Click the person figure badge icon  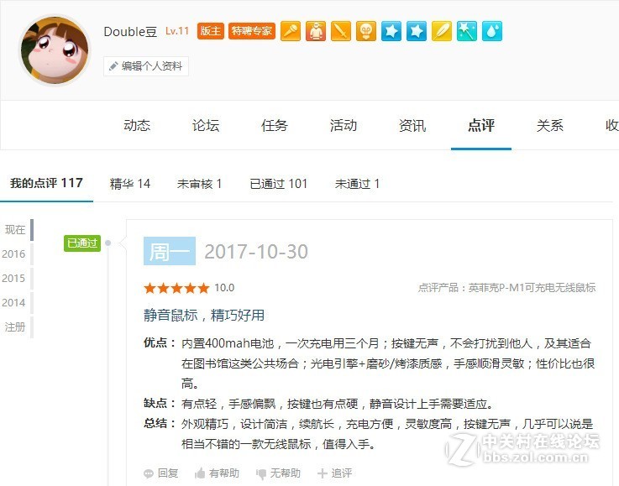[x=316, y=31]
